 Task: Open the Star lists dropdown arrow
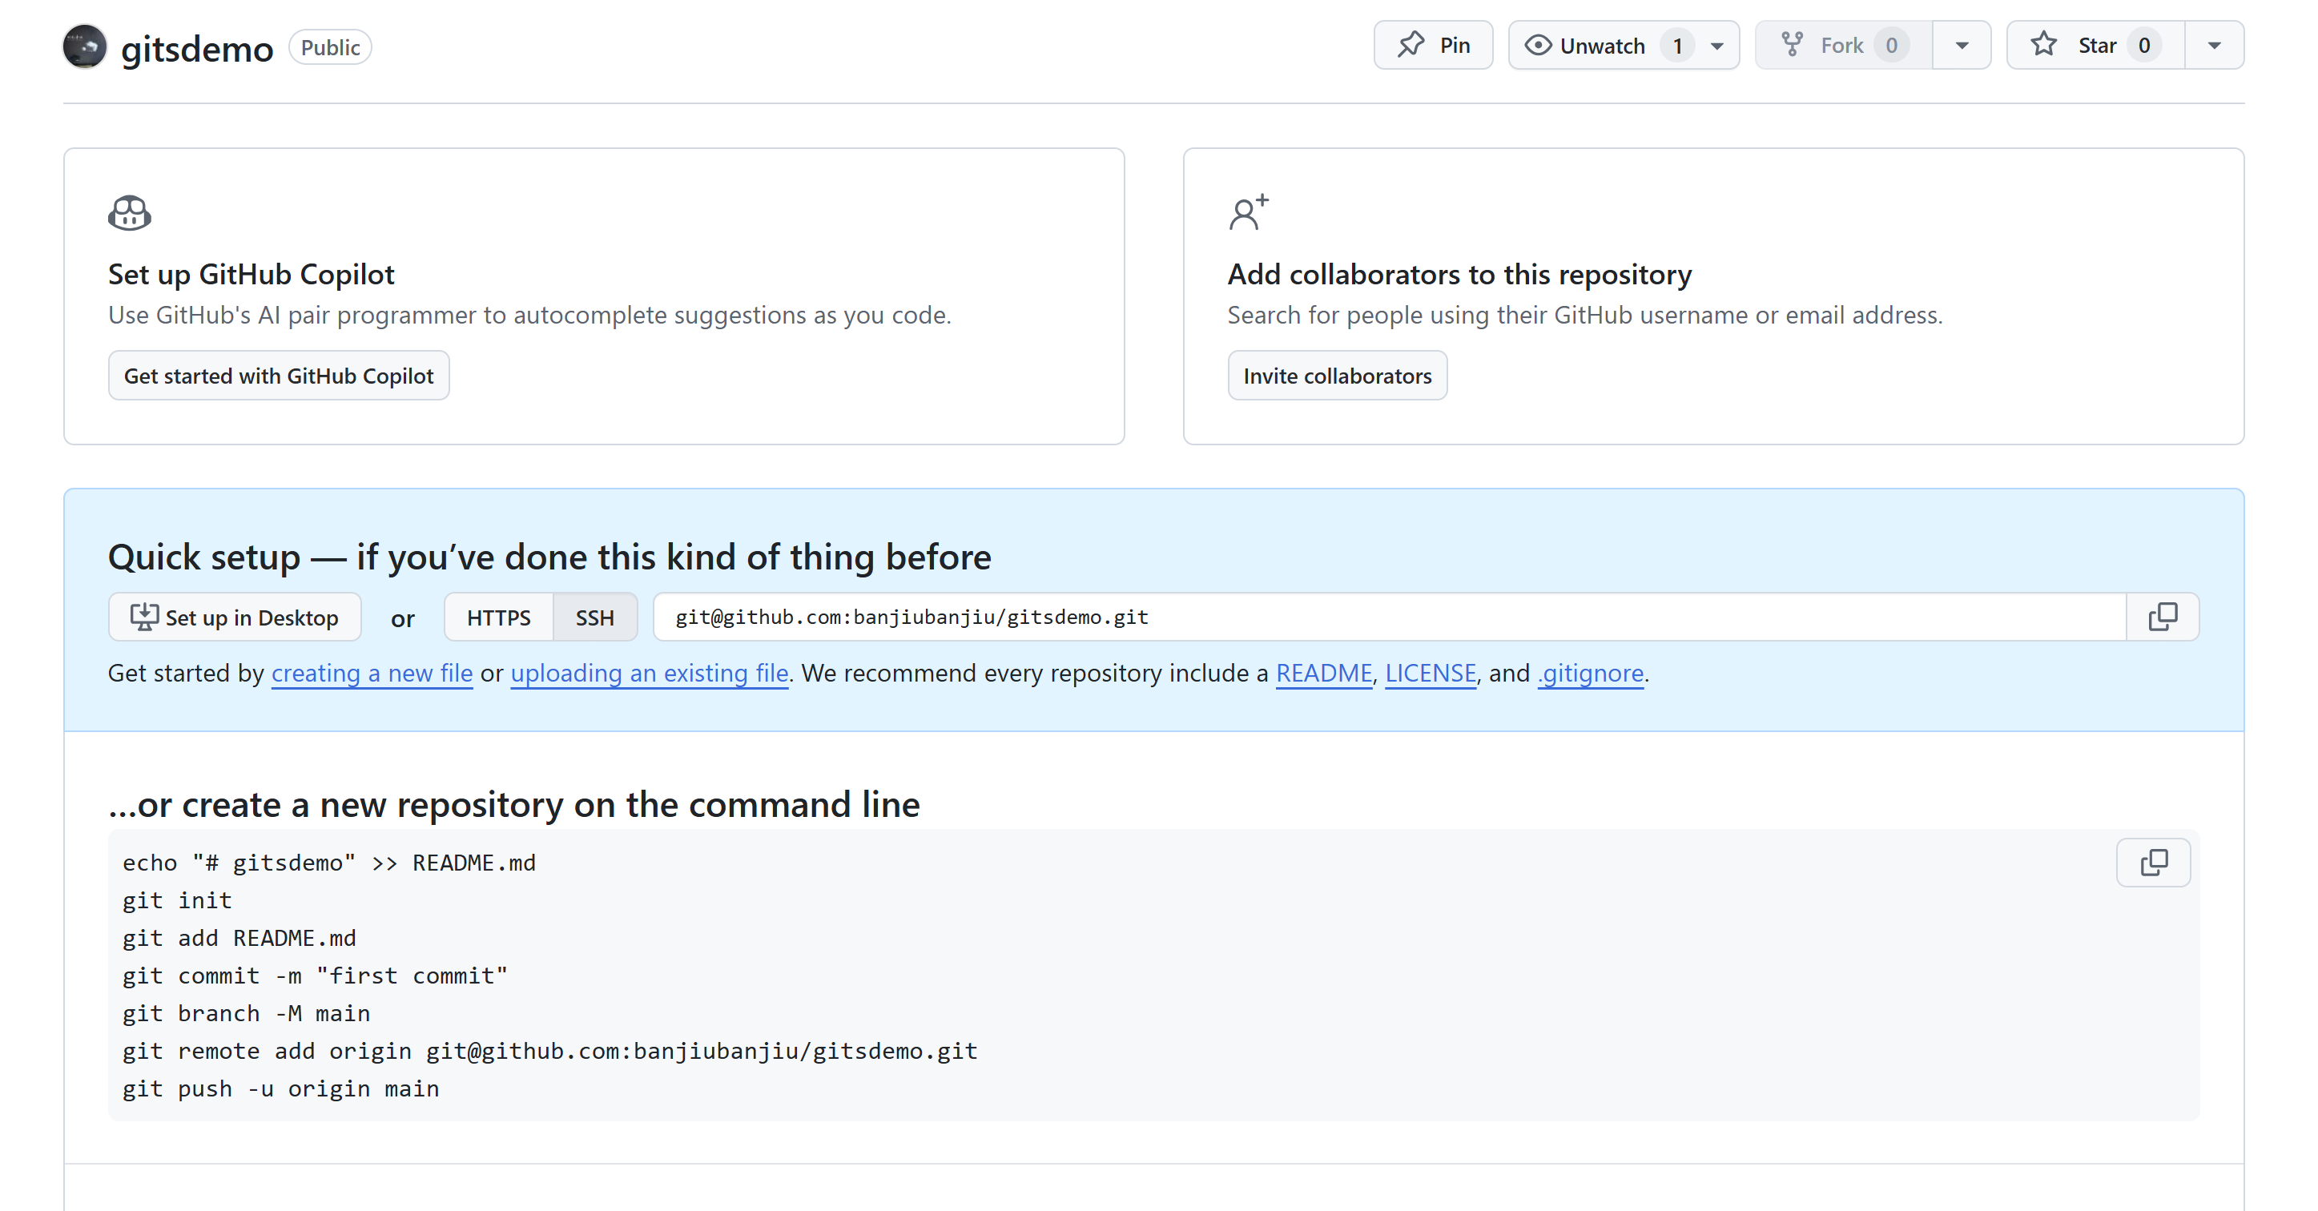click(x=2215, y=46)
